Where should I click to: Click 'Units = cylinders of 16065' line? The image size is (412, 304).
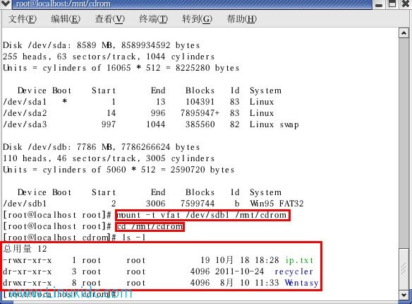coord(121,68)
